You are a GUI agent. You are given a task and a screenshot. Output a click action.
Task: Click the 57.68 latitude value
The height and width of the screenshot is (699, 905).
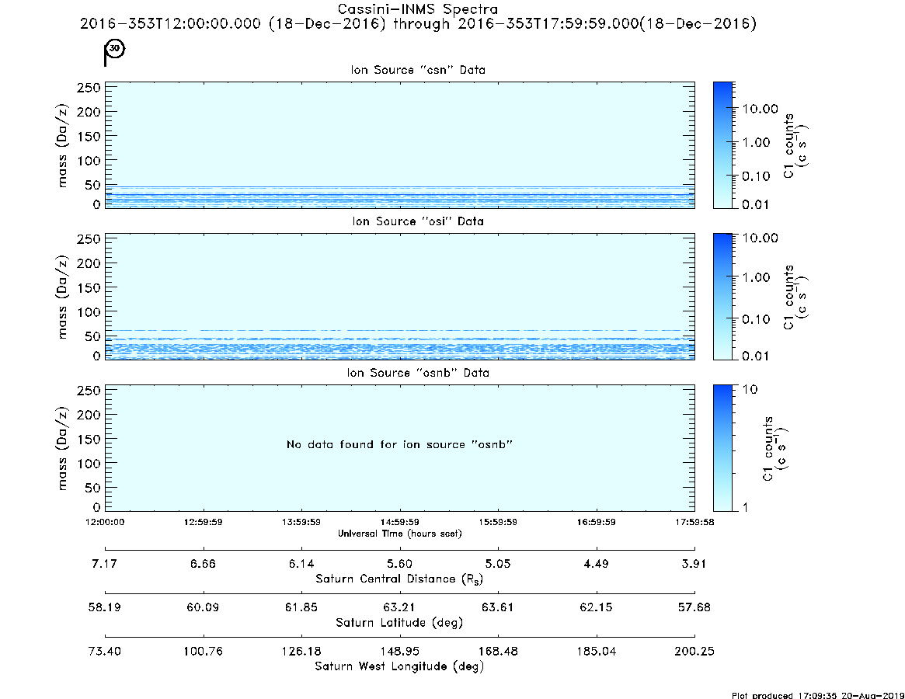pyautogui.click(x=694, y=608)
